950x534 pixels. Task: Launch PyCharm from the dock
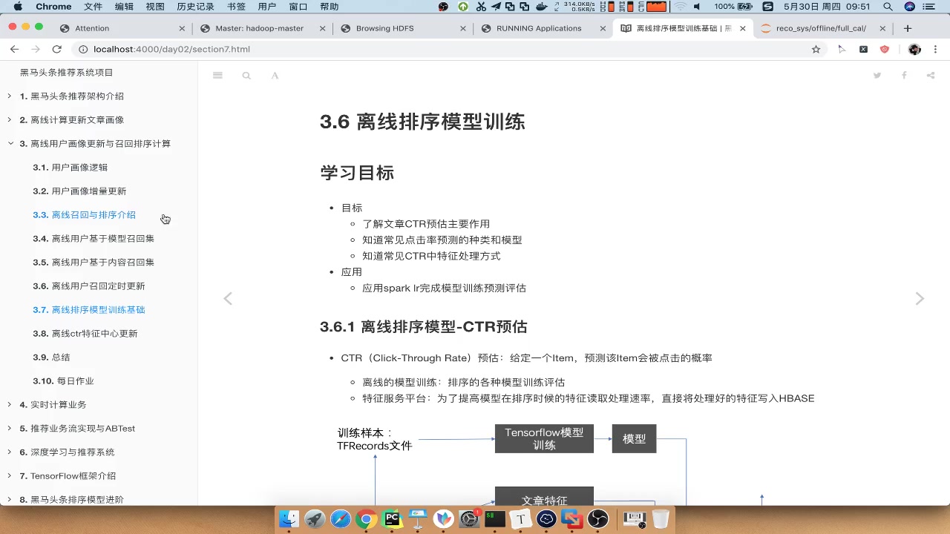[x=391, y=519]
